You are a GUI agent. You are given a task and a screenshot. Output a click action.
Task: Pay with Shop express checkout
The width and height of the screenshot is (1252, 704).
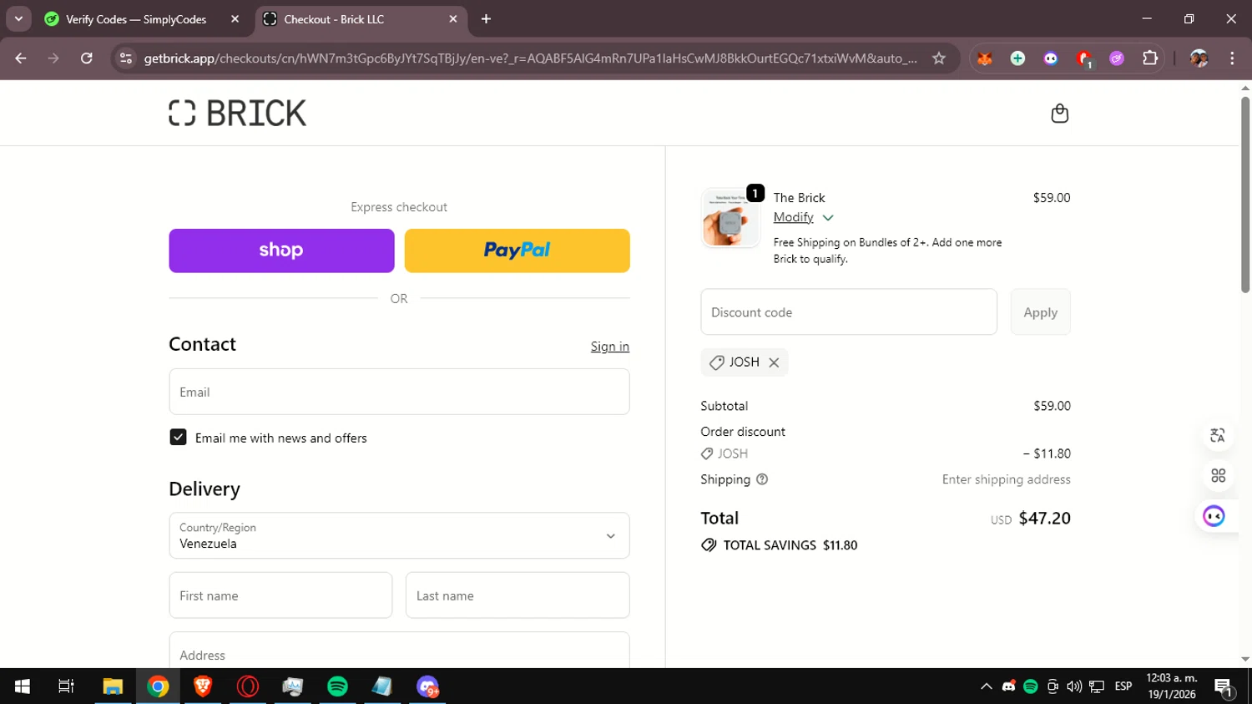pos(281,251)
